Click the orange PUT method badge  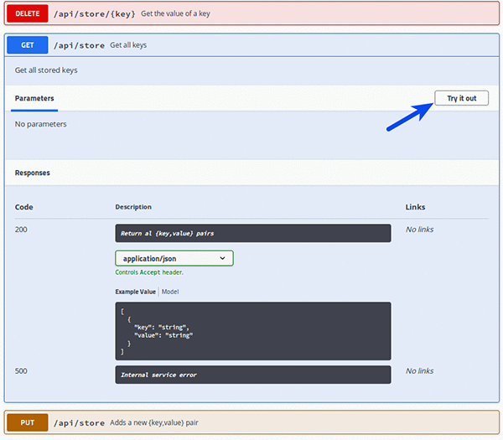pyautogui.click(x=28, y=422)
